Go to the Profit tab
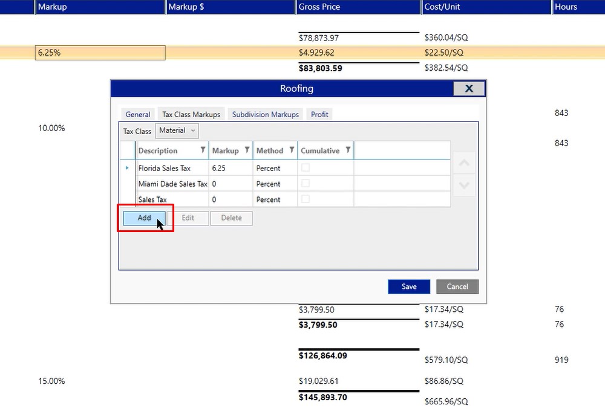The width and height of the screenshot is (605, 414). coord(319,114)
